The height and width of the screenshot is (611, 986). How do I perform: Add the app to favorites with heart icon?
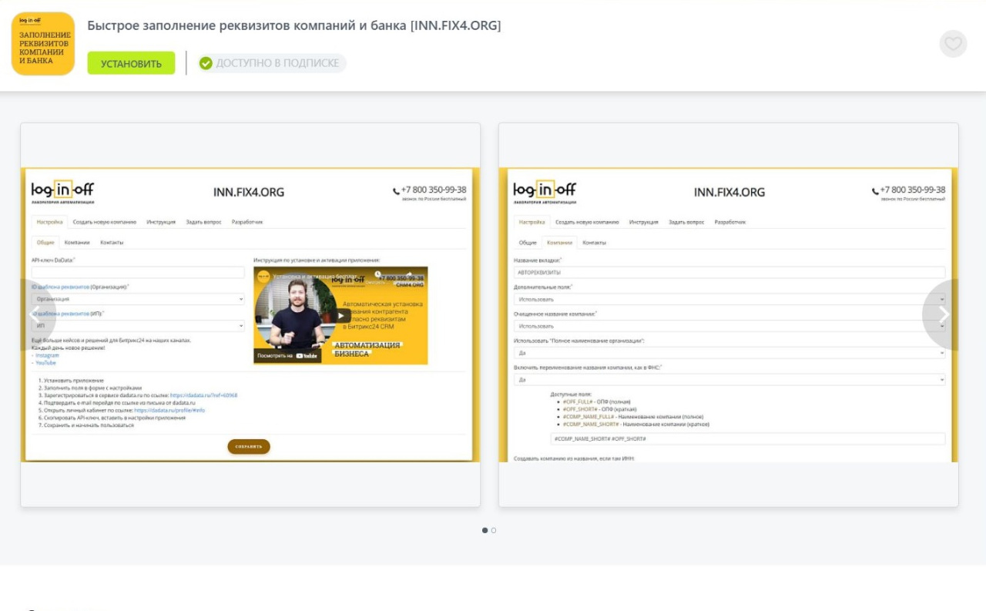pyautogui.click(x=953, y=44)
